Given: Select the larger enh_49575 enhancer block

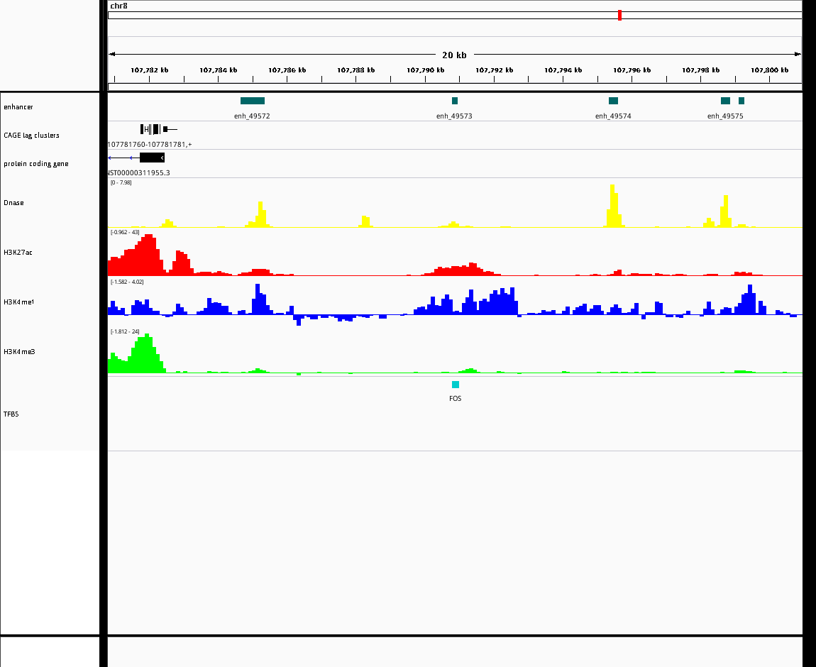Looking at the screenshot, I should (725, 101).
